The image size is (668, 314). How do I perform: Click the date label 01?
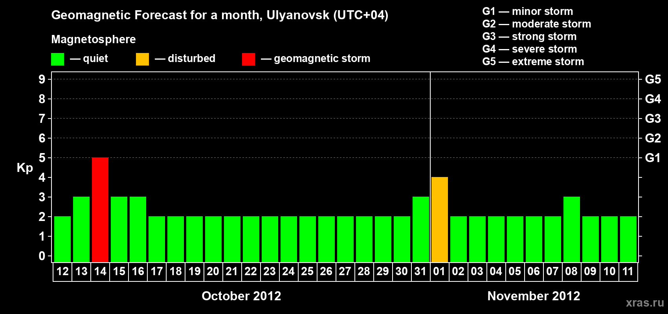[439, 271]
